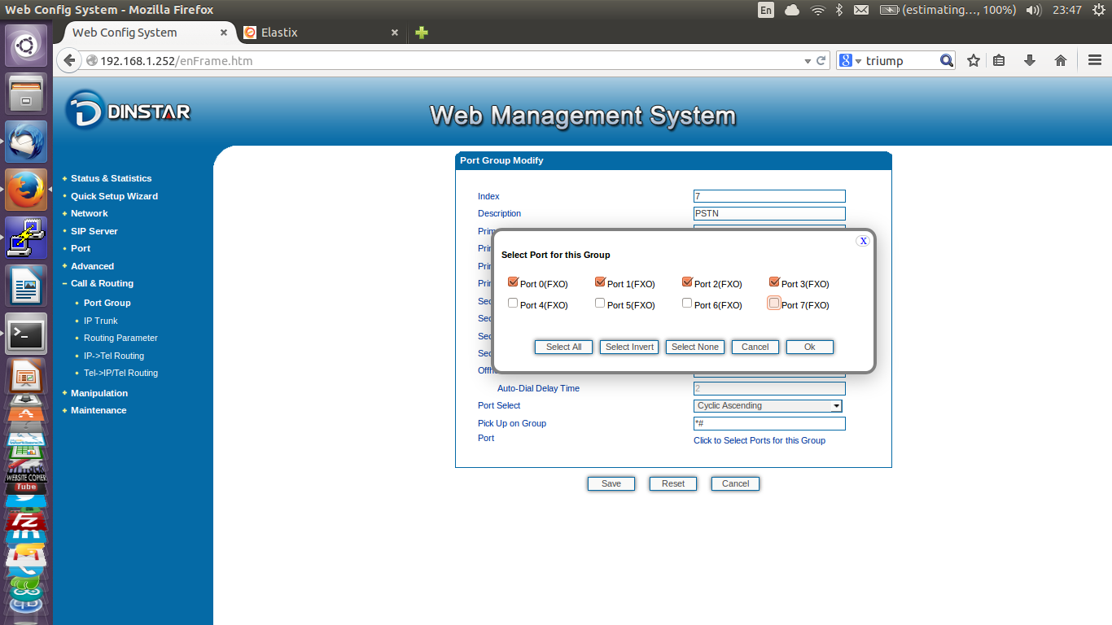Open the Port Select Cyclic Ascending dropdown
Viewport: 1112px width, 625px height.
click(835, 406)
